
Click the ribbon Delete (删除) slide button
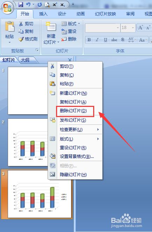pyautogui.click(x=69, y=39)
